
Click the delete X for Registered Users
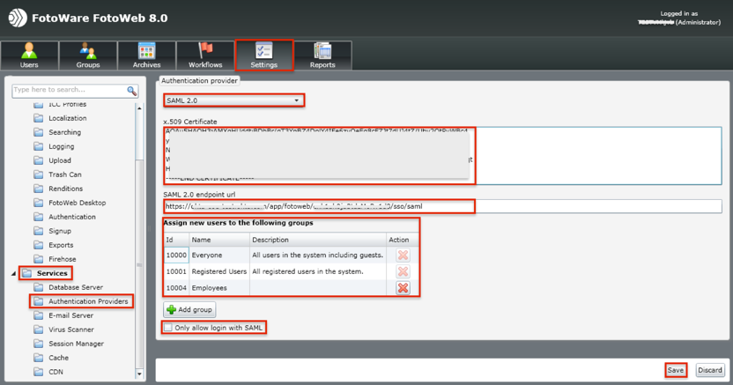[403, 271]
